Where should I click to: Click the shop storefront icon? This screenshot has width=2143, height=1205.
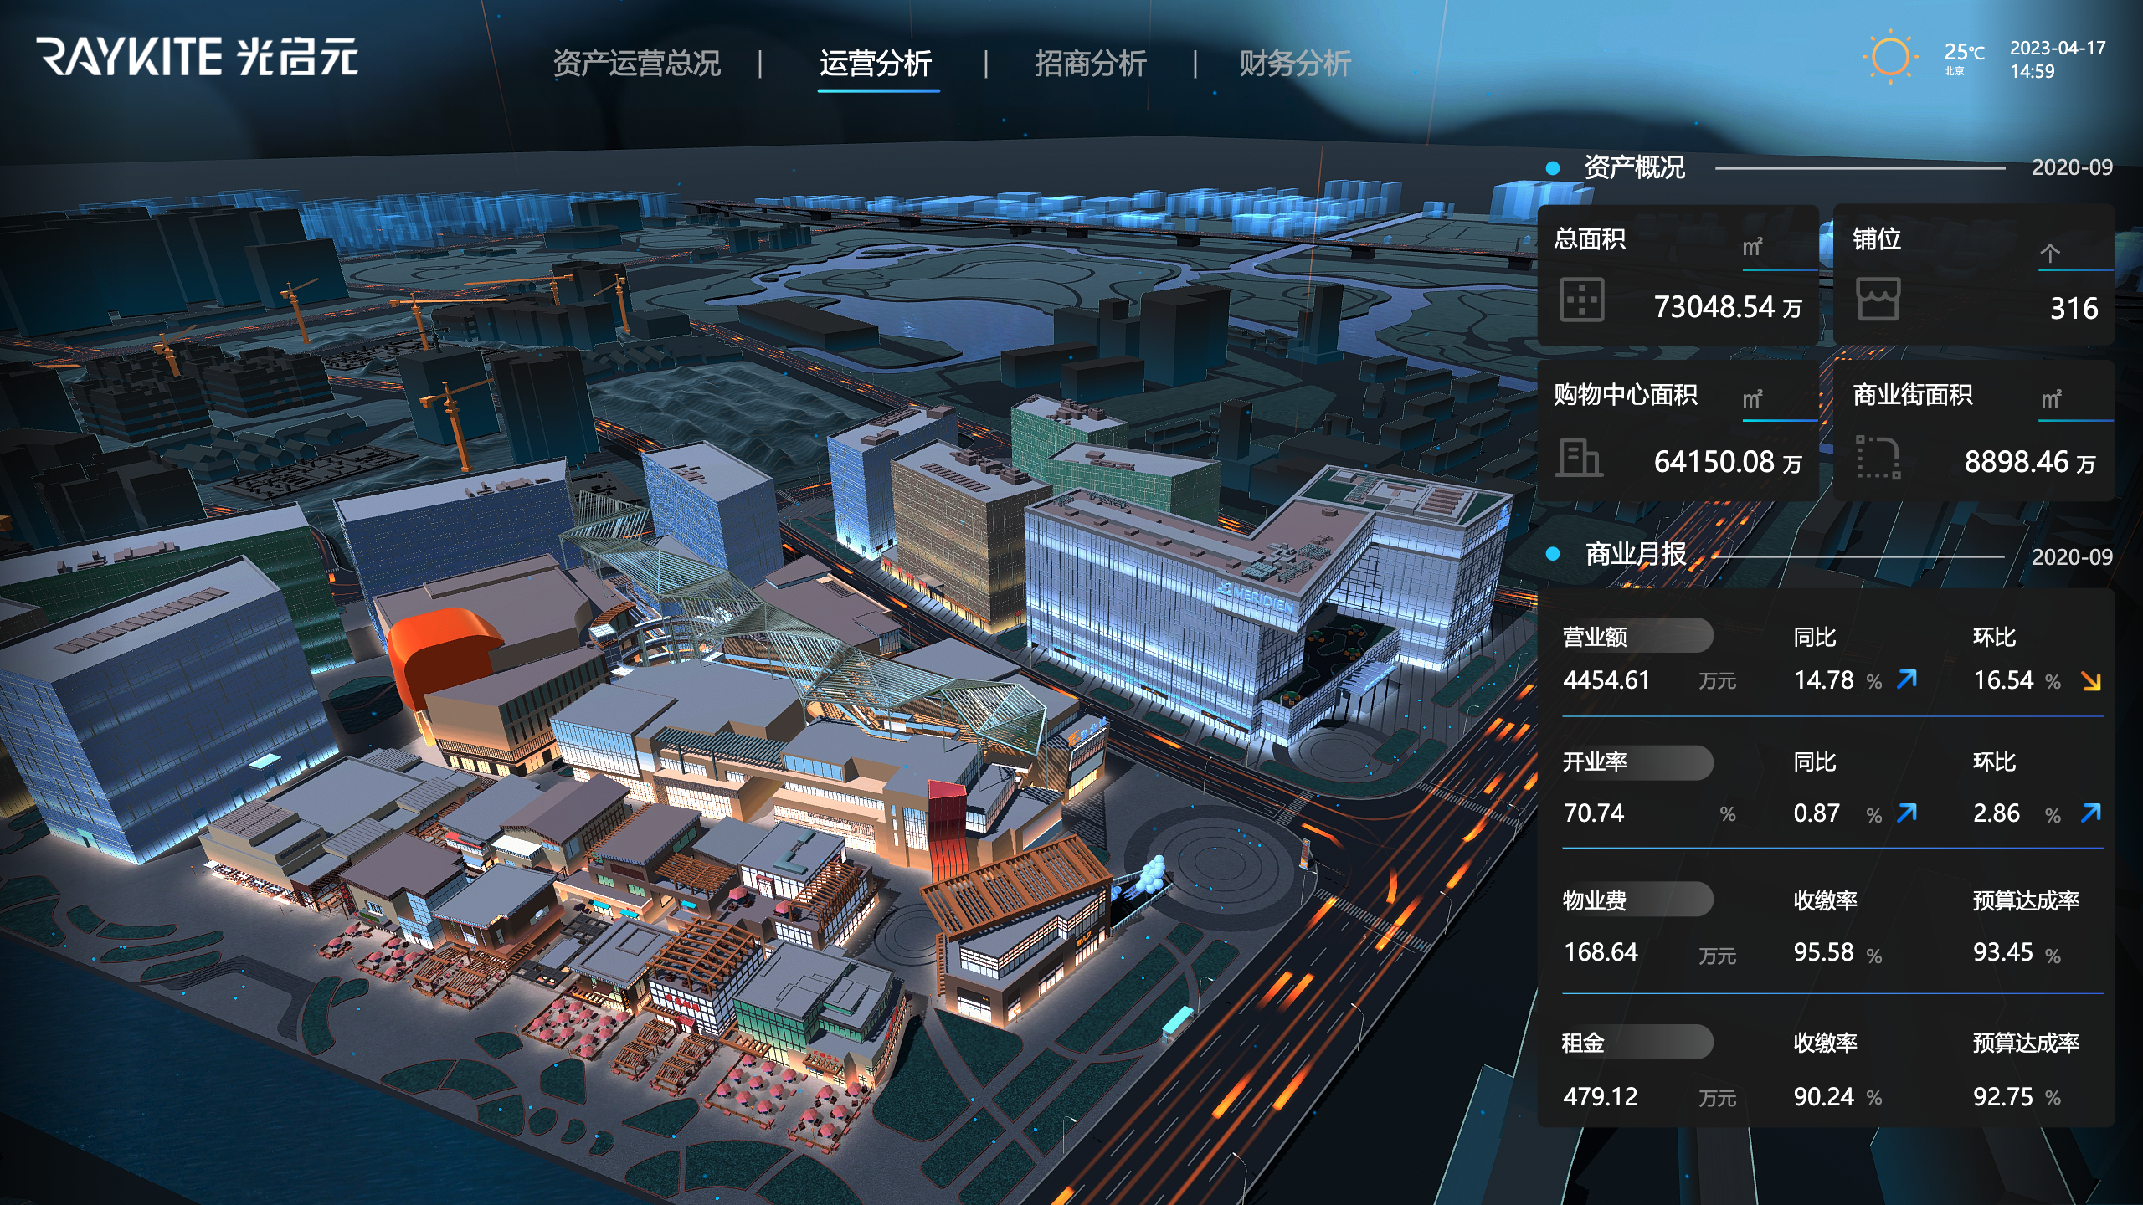[x=1878, y=300]
